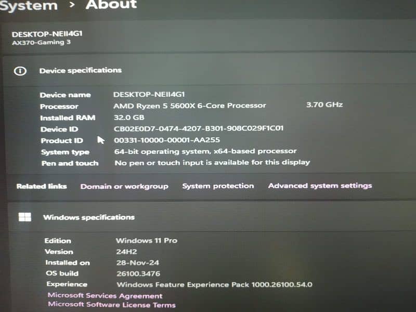Open Advanced system settings link
Screen dimensions: 416x312
pyautogui.click(x=320, y=186)
